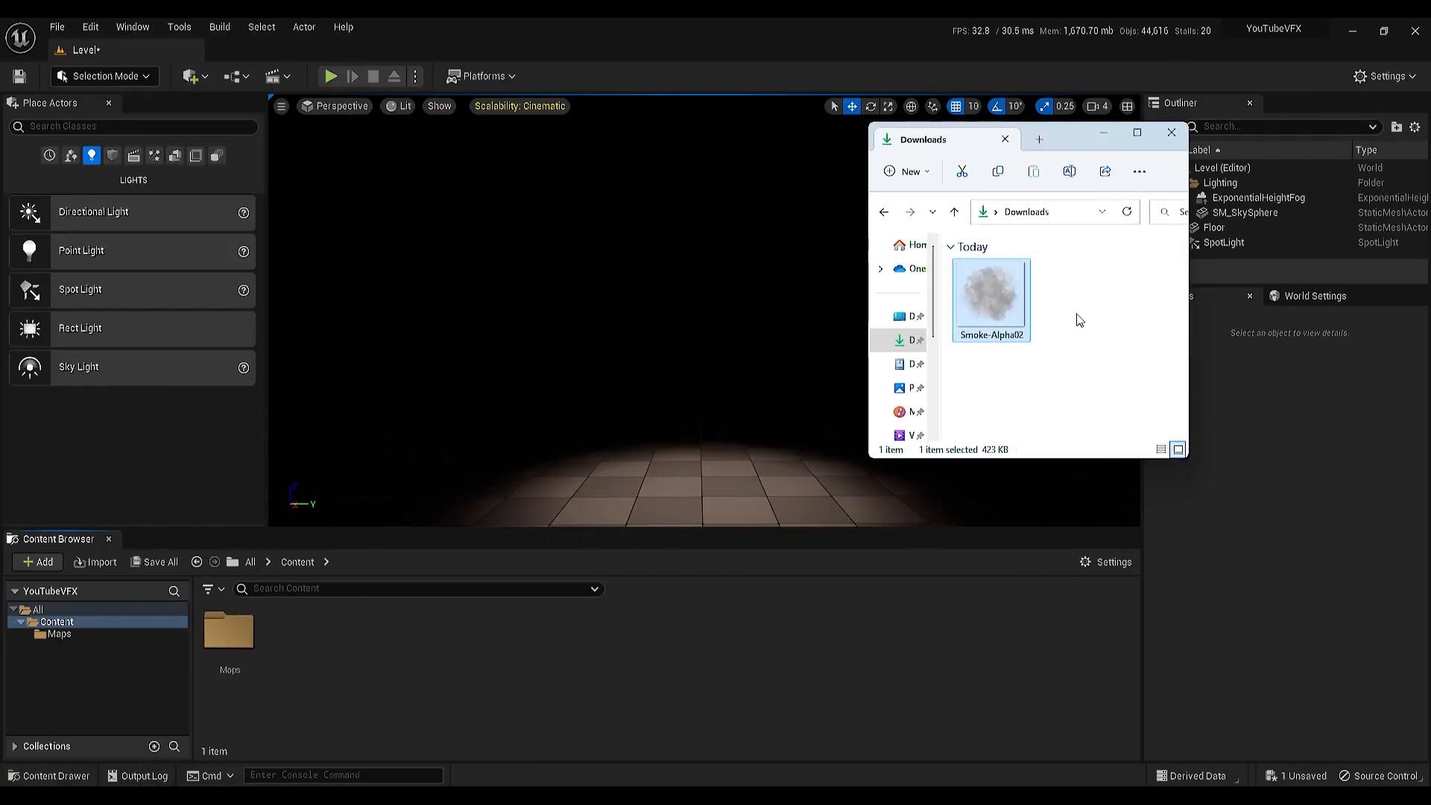Open the viewport hamburger options menu

[281, 107]
